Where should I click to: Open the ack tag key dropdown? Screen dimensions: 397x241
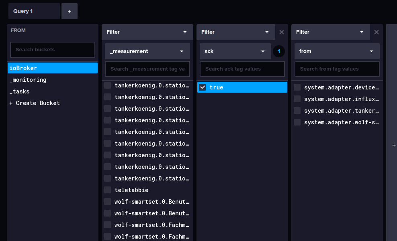(x=235, y=51)
